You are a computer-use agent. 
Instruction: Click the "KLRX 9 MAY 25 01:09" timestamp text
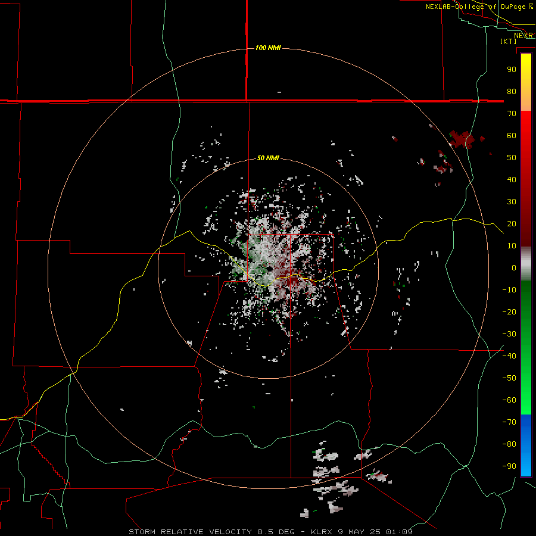(x=362, y=532)
